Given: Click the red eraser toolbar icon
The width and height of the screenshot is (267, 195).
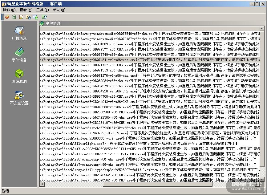Looking at the screenshot, I should (x=7, y=17).
